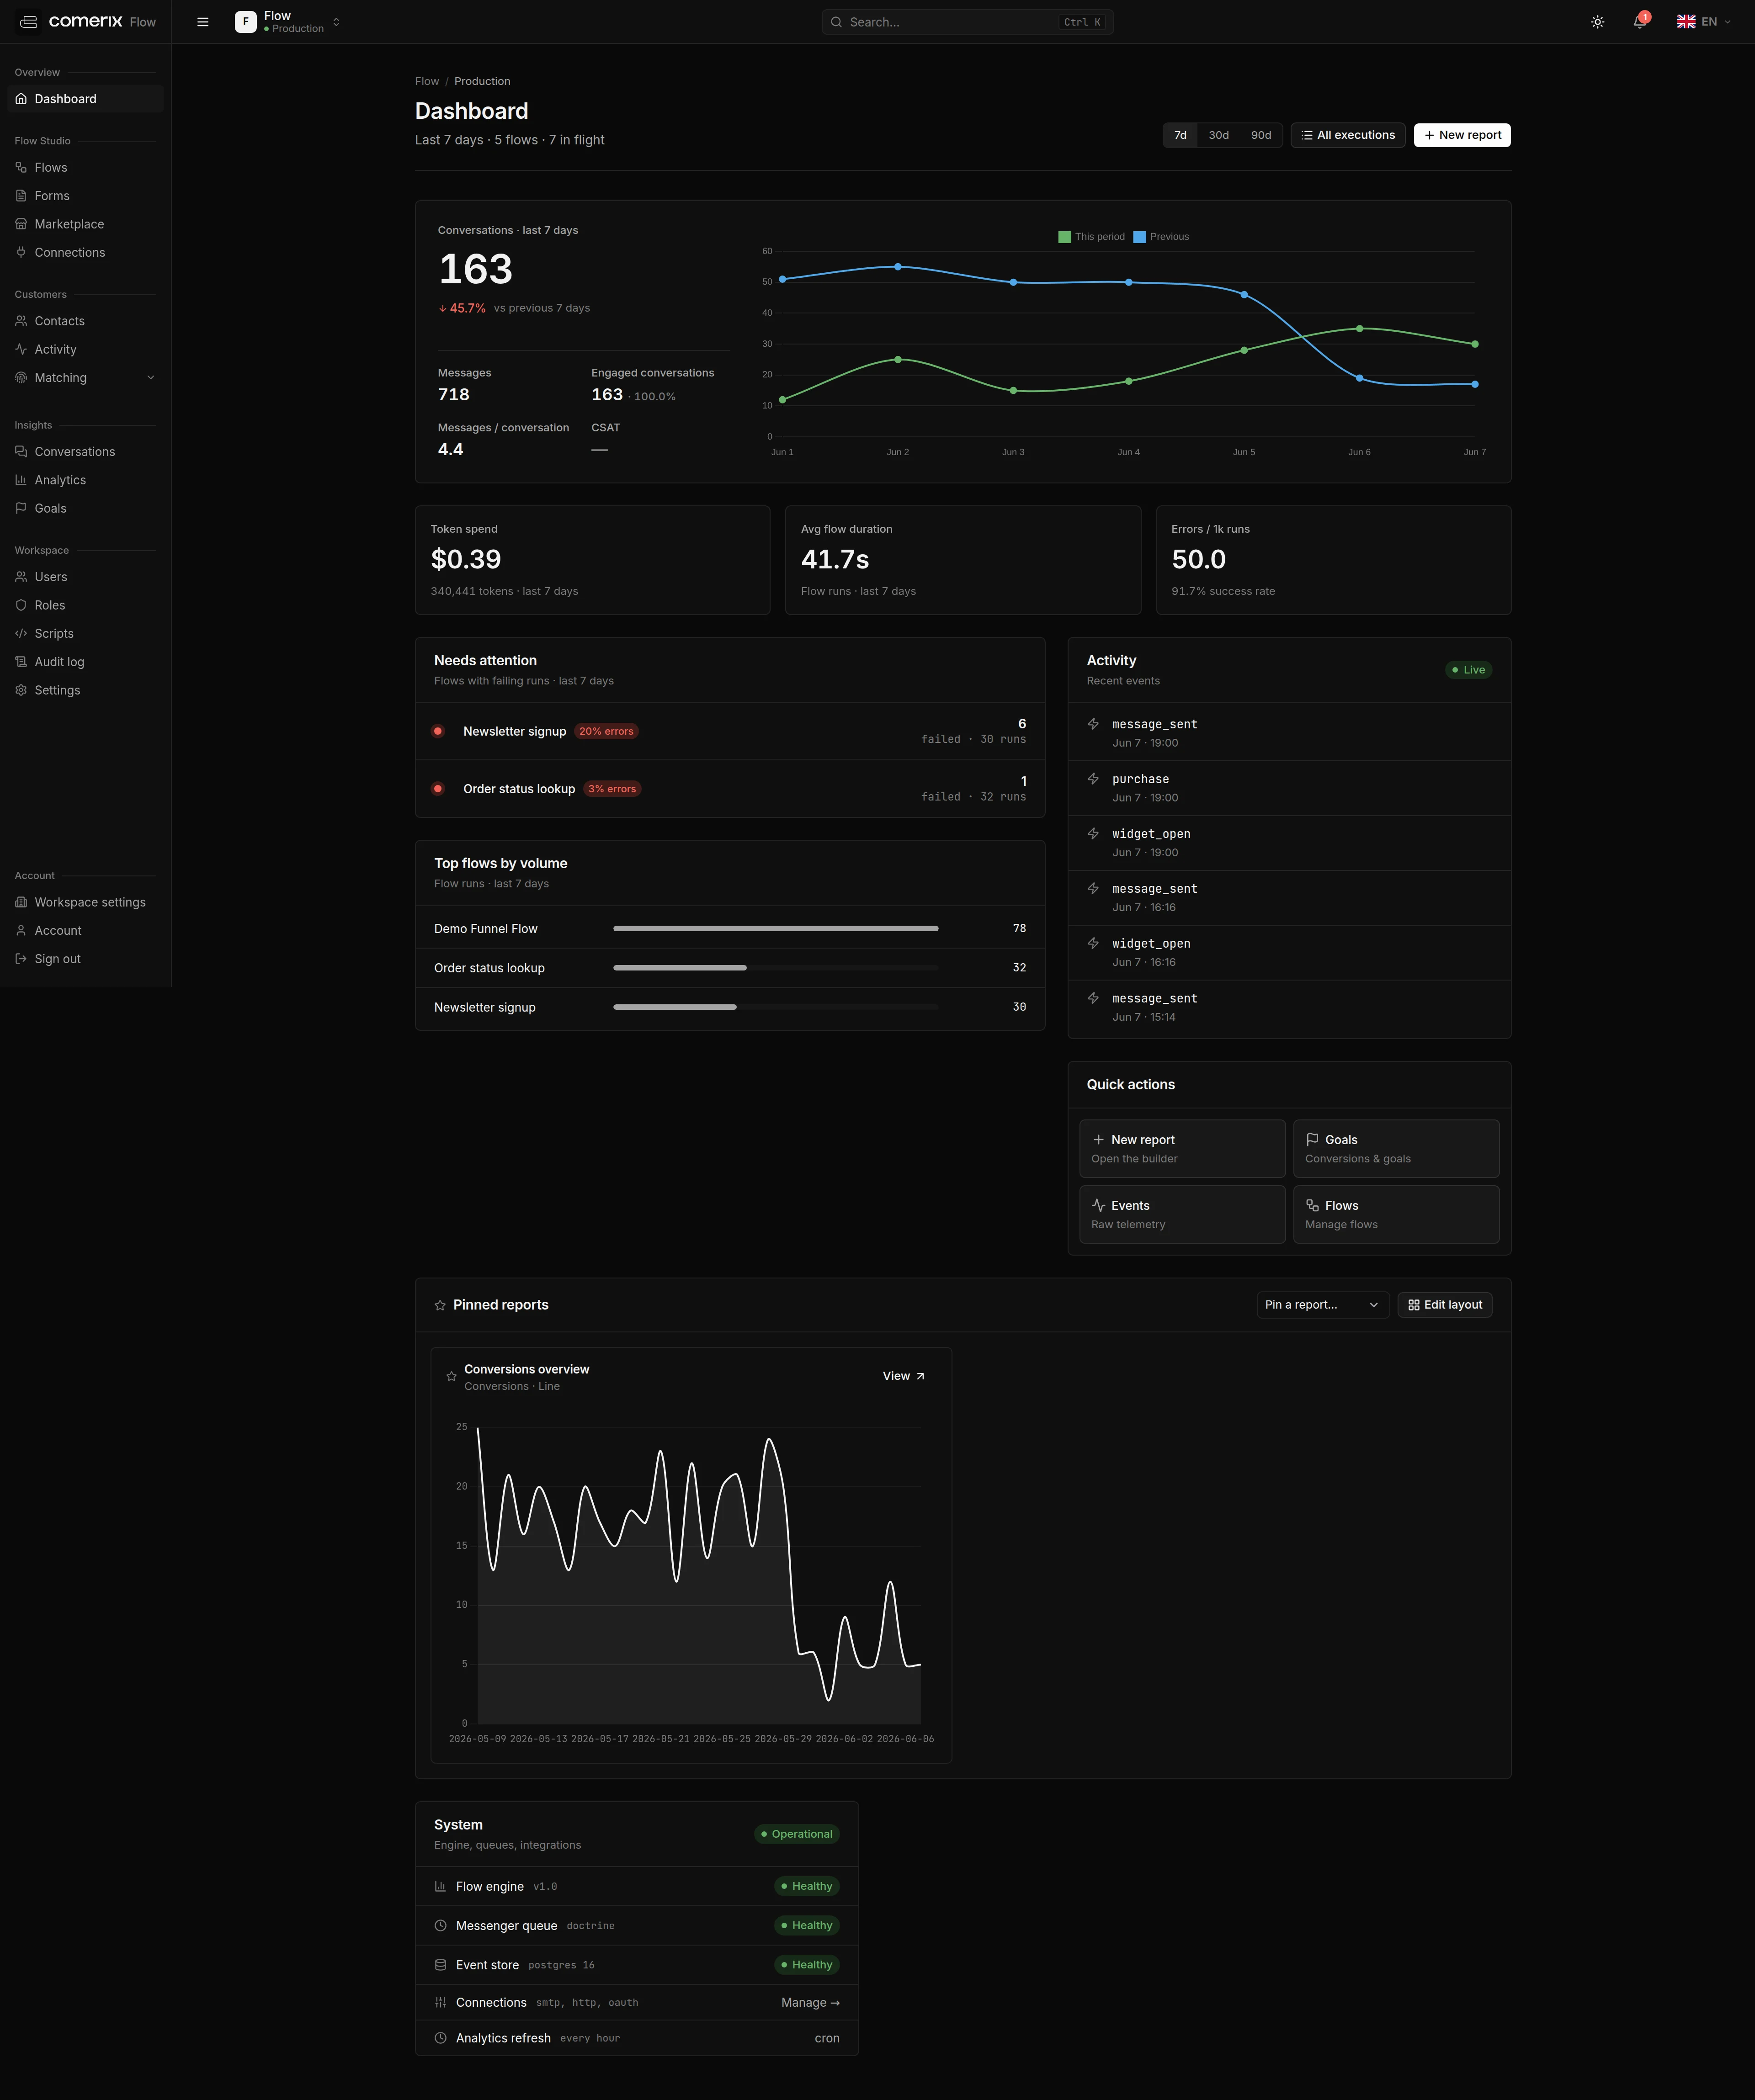The width and height of the screenshot is (1755, 2100).
Task: Click Demo Funnel Flow volume bar
Action: [776, 929]
